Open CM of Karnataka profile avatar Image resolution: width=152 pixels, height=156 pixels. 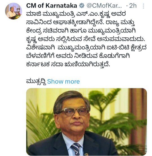click(x=14, y=11)
